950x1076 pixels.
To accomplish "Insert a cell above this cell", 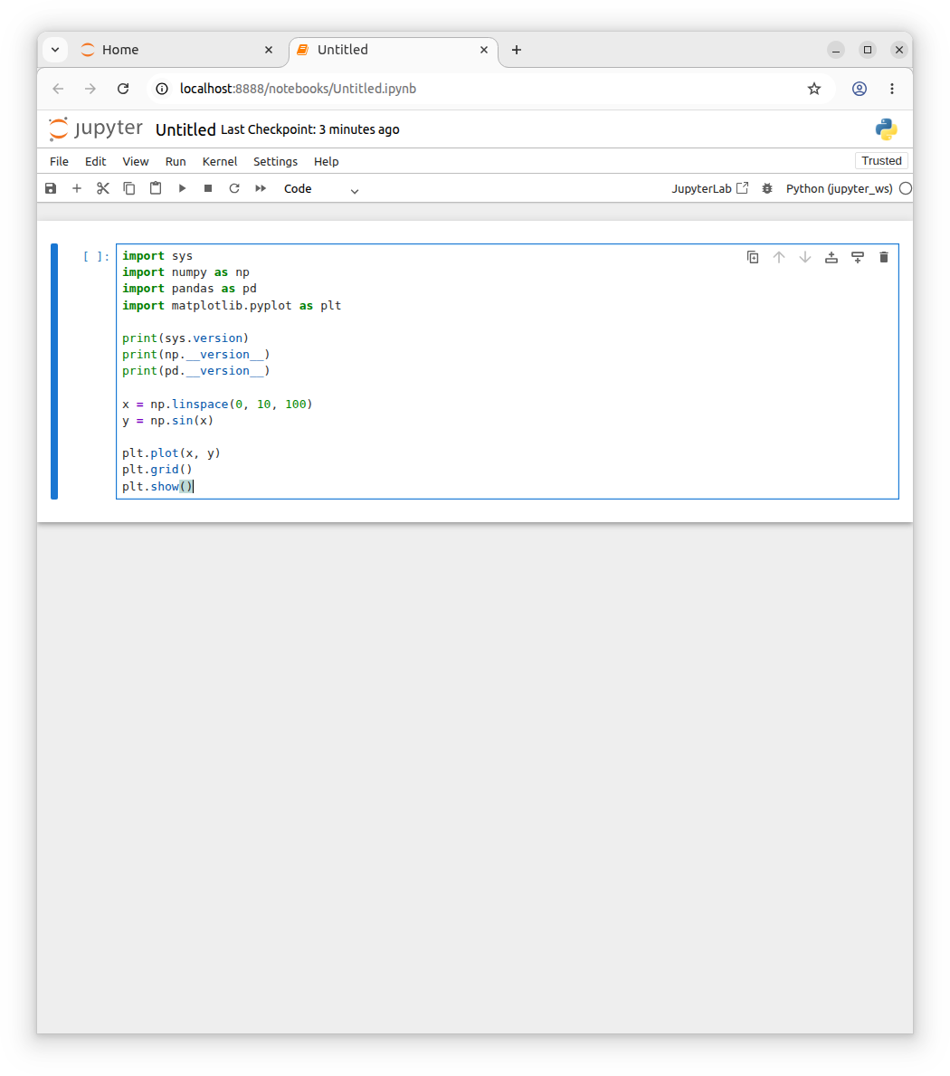I will 831,257.
